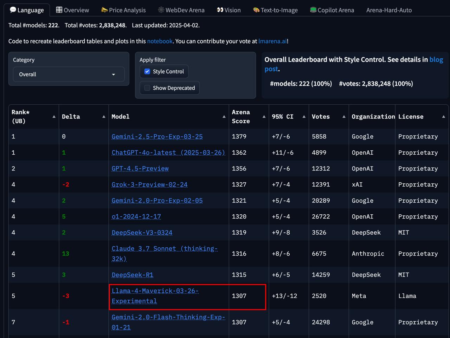This screenshot has height=338, width=450.
Task: Open Gemini-2.0-Flash-Thinking-Exp-01-21 model link
Action: click(x=168, y=322)
